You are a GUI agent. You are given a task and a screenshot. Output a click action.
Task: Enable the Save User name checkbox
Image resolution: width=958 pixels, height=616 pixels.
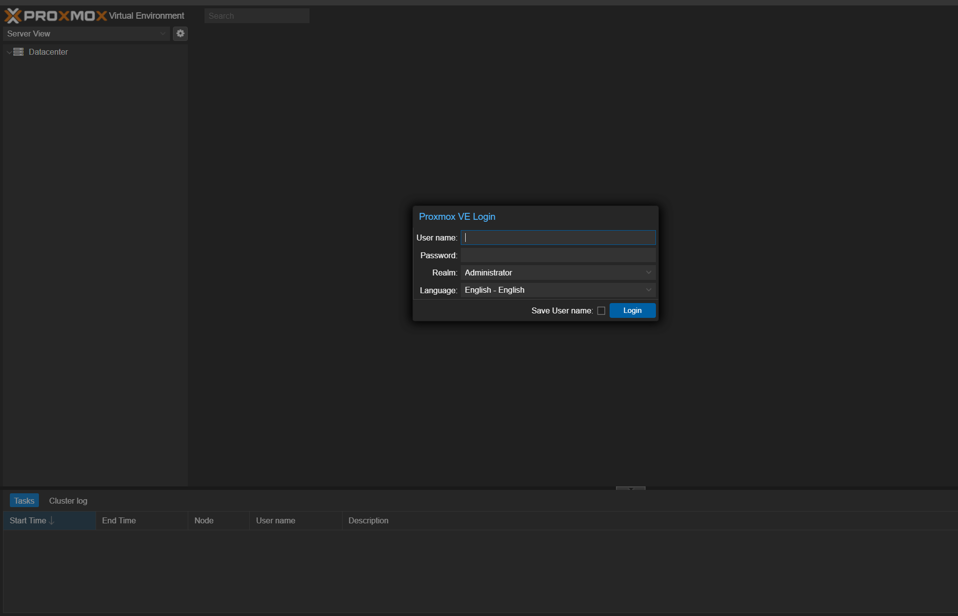pyautogui.click(x=601, y=310)
